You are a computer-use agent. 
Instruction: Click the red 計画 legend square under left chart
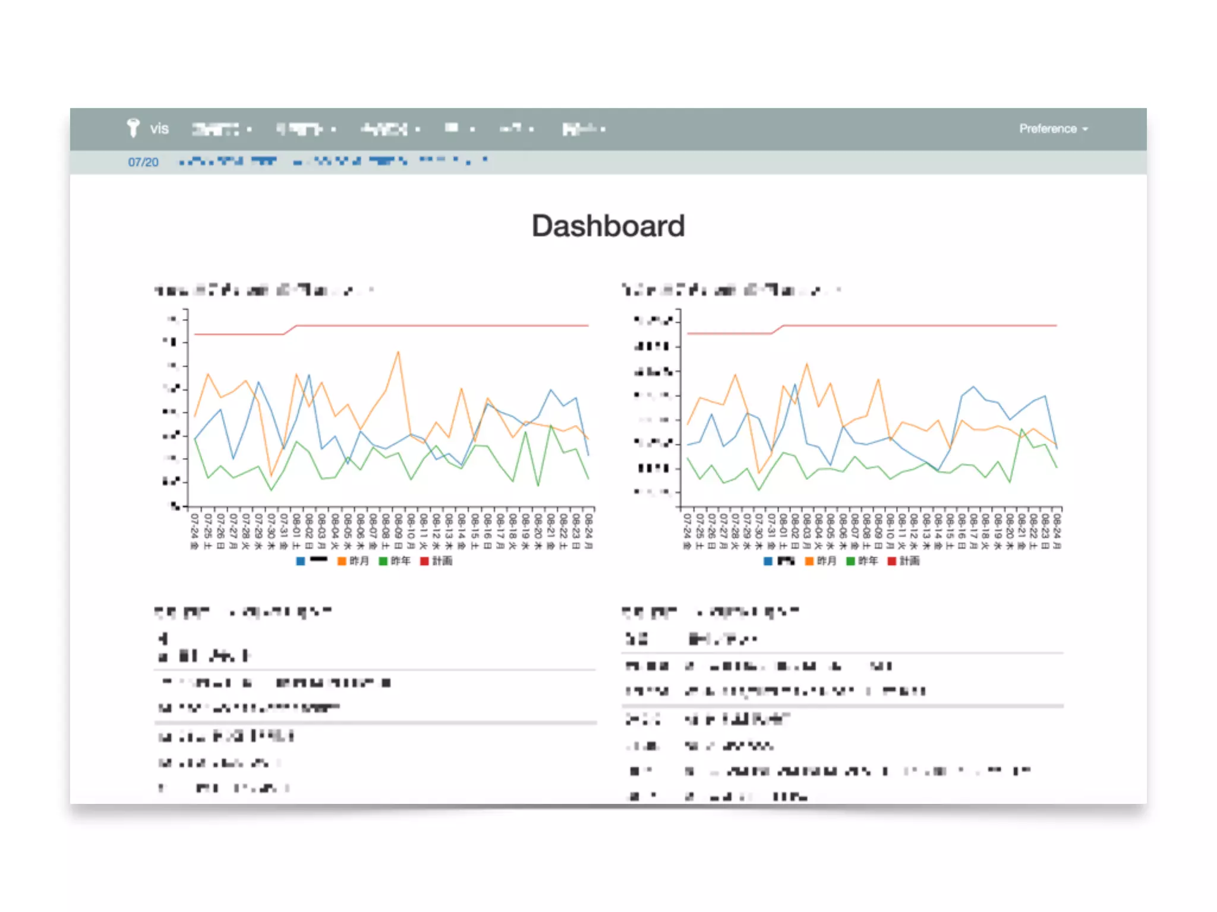pos(424,561)
